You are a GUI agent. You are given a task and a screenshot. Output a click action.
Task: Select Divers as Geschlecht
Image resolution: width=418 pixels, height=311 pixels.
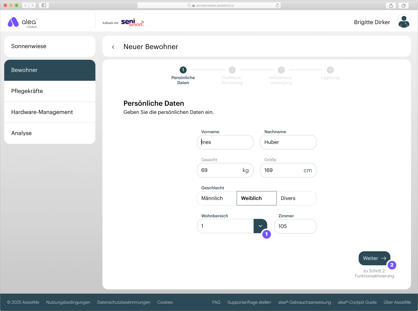pyautogui.click(x=288, y=198)
